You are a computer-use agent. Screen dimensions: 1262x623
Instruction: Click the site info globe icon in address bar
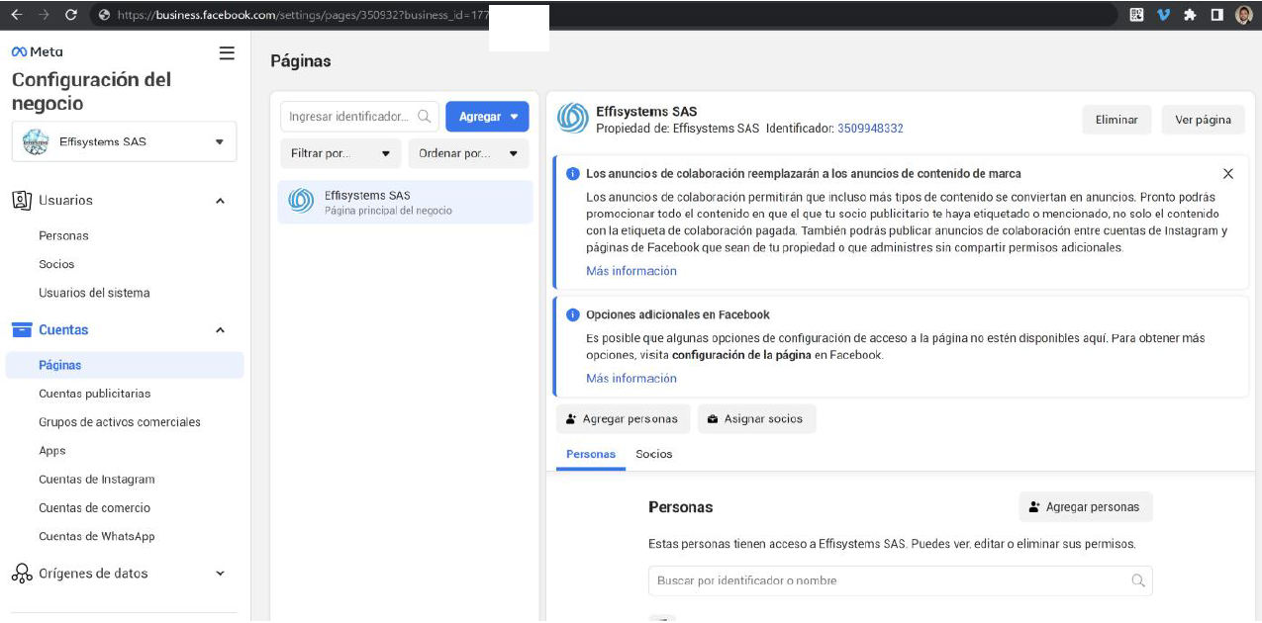pos(104,15)
